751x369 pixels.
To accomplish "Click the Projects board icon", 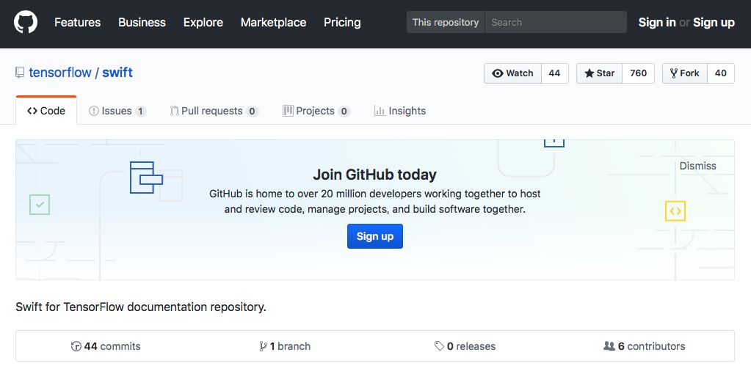I will (288, 111).
